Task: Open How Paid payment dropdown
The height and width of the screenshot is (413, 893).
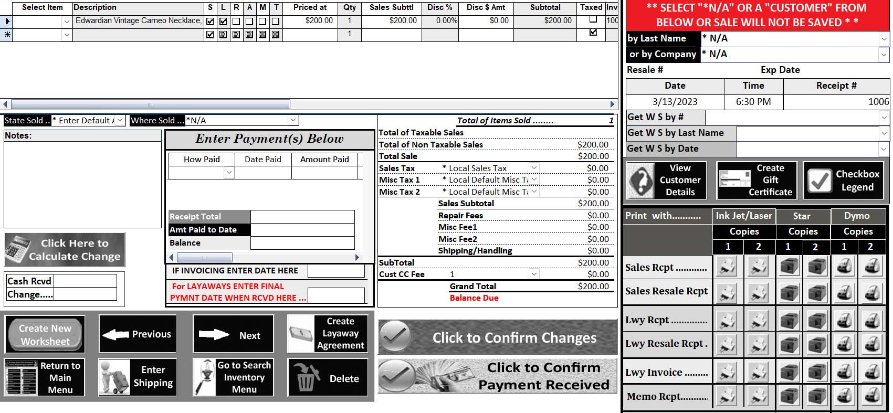Action: [x=229, y=172]
